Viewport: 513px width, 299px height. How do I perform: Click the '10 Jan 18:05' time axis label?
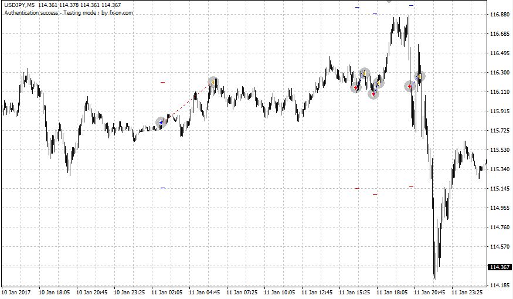[55, 292]
